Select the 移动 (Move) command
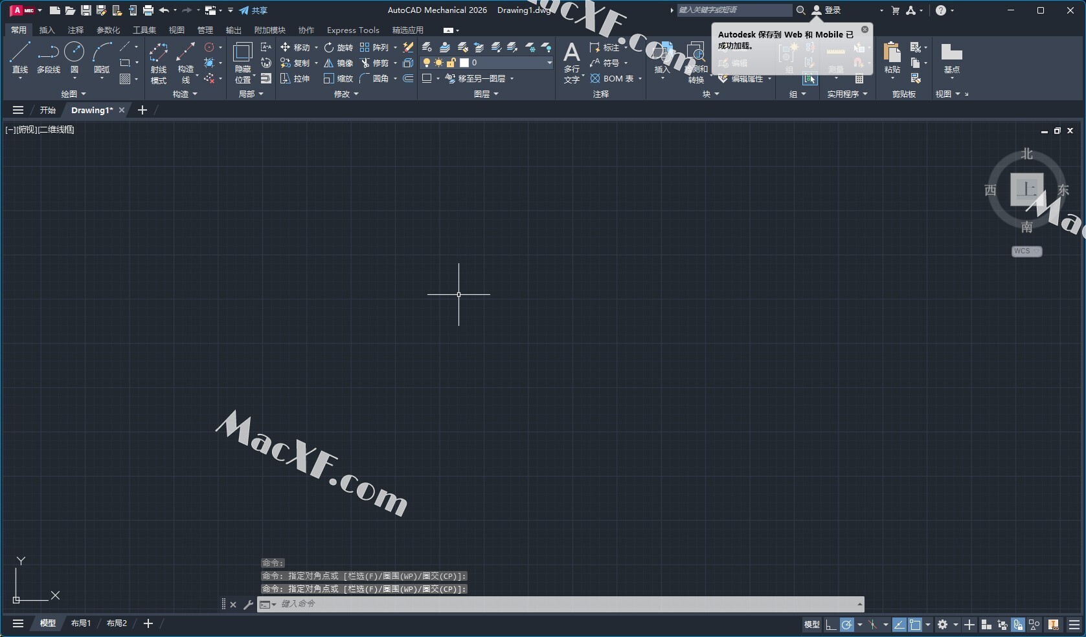Screen dimensions: 1086x637 (295, 47)
